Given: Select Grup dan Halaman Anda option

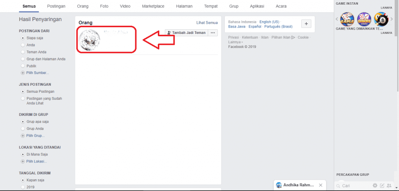Looking at the screenshot, I should [x=23, y=59].
